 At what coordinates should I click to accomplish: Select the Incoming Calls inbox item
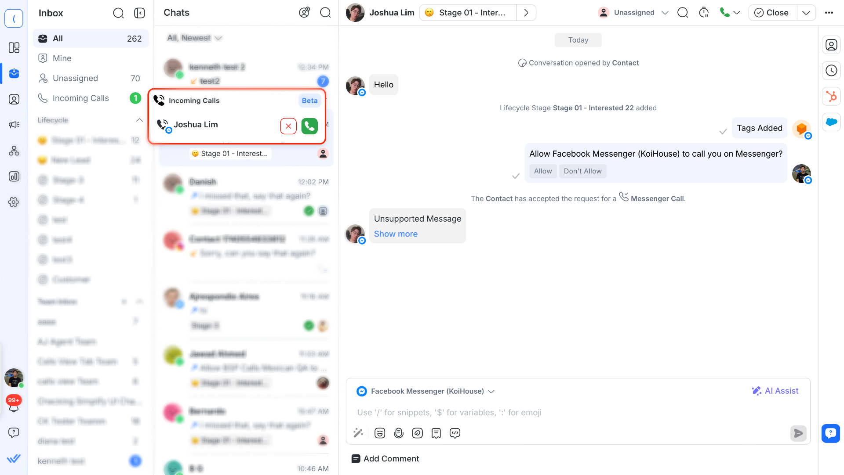[80, 98]
